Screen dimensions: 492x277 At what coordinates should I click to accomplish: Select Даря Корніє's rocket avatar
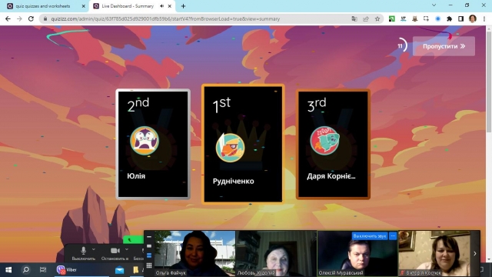[324, 141]
